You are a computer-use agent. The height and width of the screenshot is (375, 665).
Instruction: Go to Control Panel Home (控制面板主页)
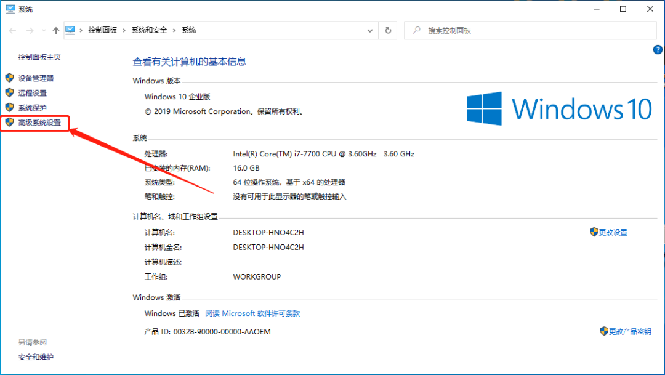39,57
